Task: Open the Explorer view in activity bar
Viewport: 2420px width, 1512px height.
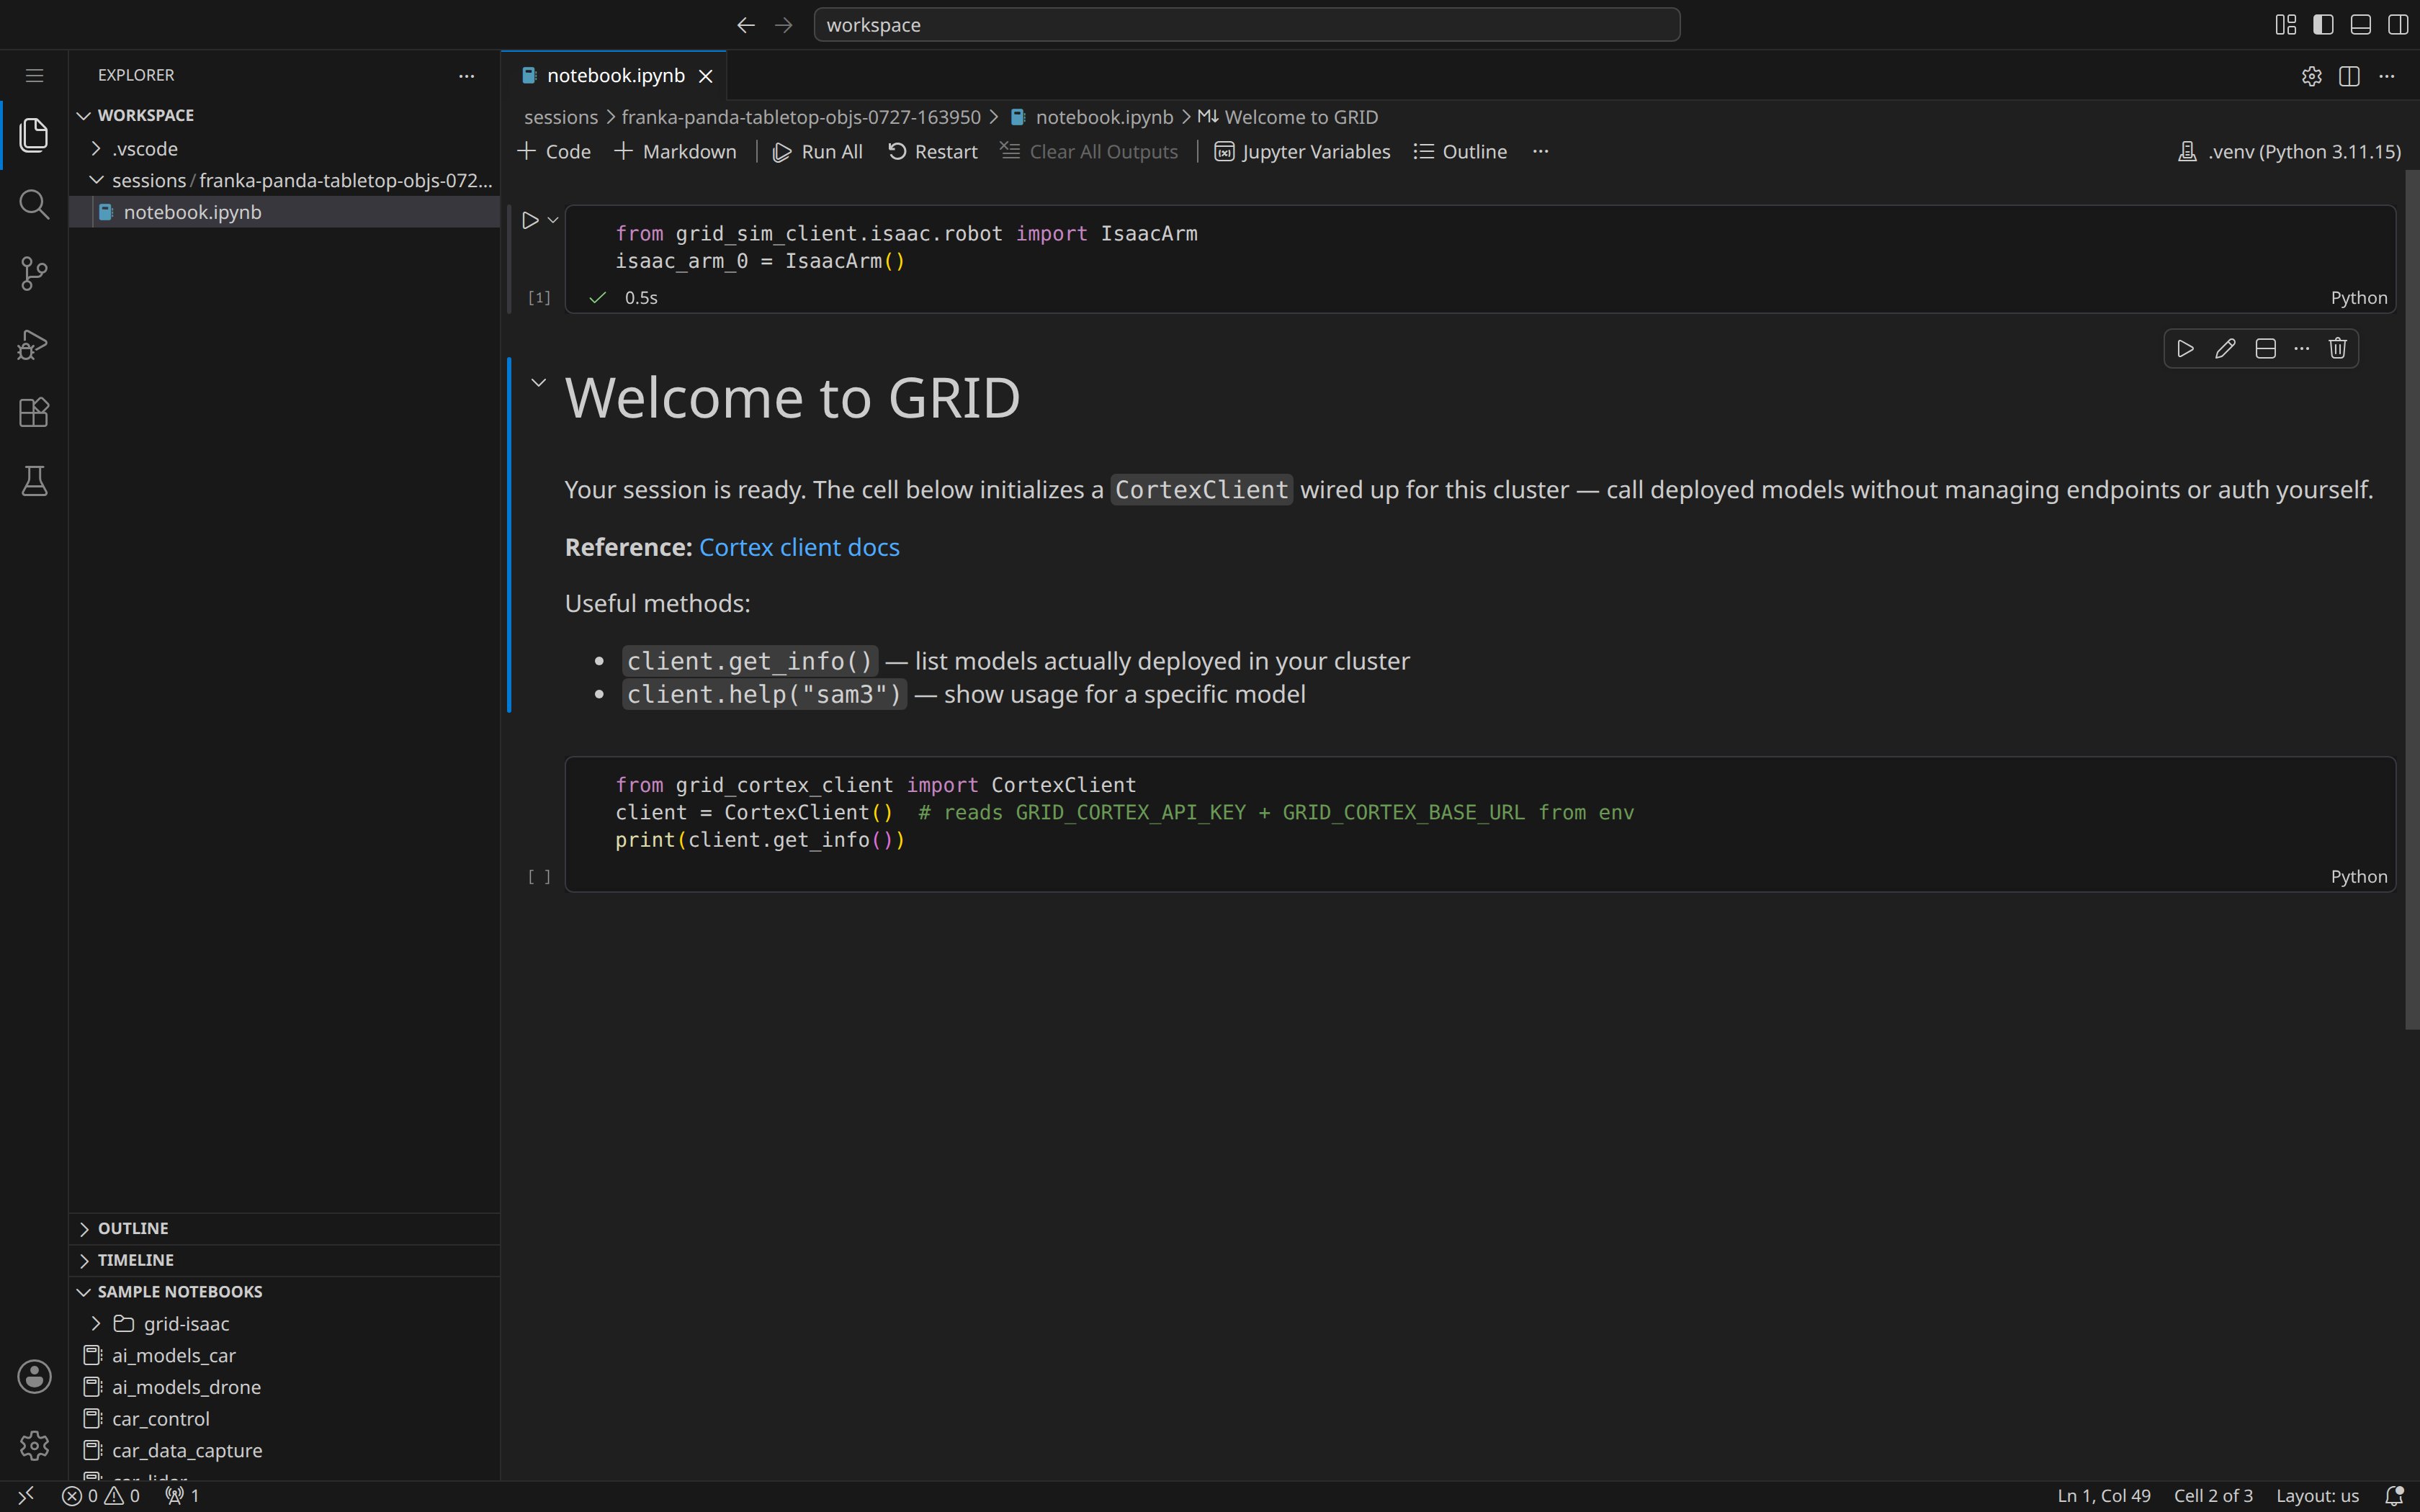Action: coord(34,135)
